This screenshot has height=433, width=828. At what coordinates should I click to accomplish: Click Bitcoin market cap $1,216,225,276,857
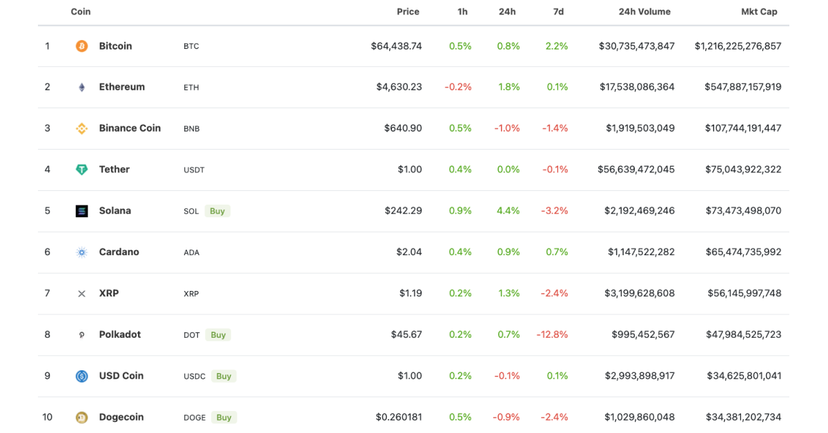coord(738,46)
